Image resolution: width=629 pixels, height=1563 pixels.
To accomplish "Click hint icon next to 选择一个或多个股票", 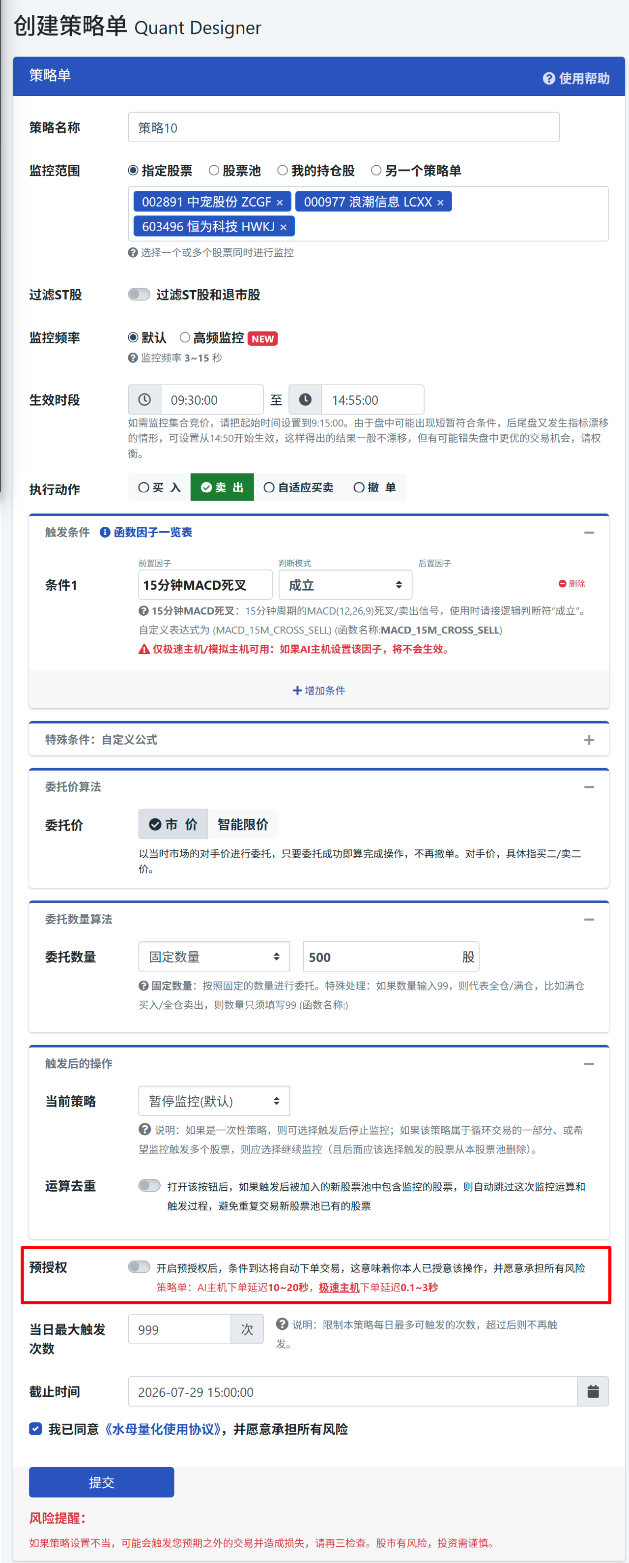I will click(x=133, y=252).
